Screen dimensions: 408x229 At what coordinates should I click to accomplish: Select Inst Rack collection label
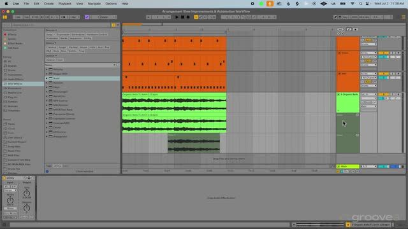click(13, 48)
